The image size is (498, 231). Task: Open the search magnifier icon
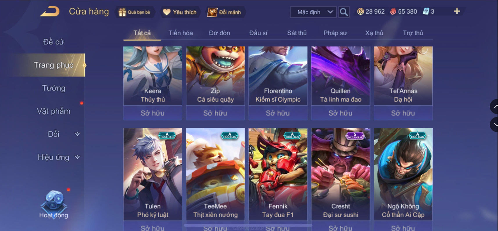tap(344, 12)
